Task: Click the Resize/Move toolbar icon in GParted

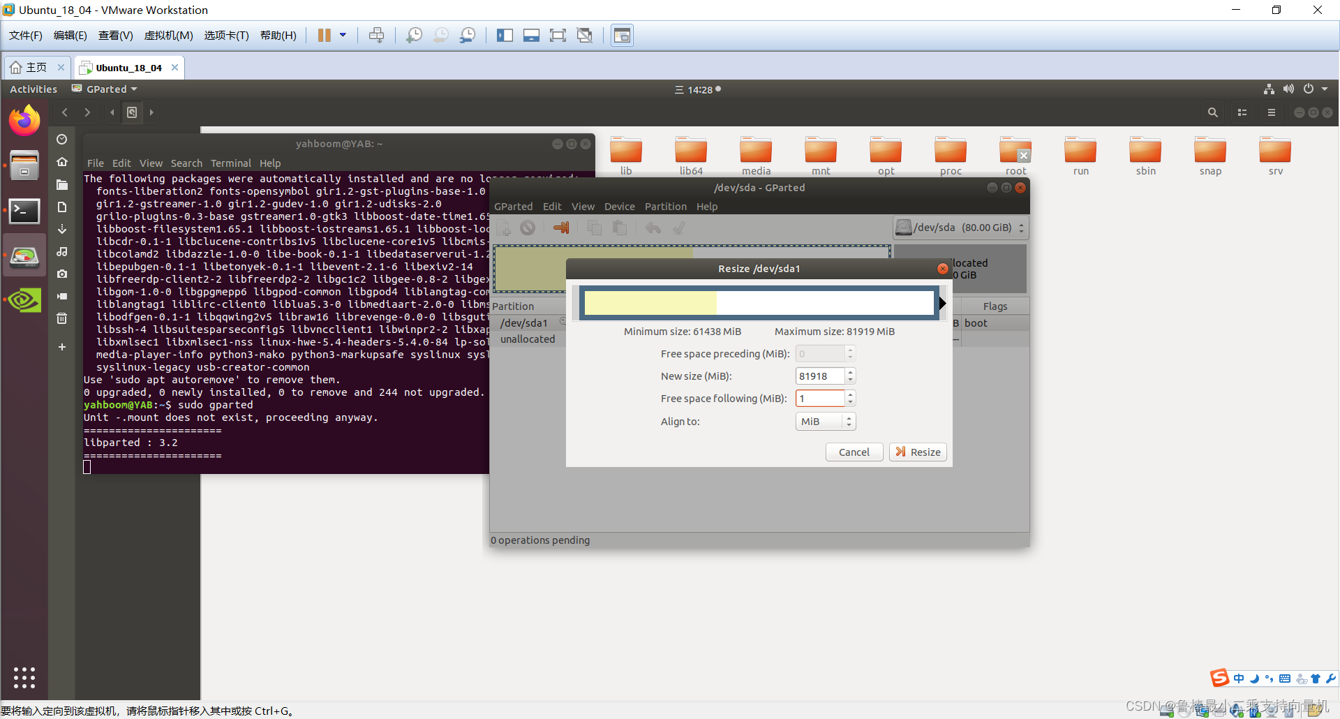Action: click(x=561, y=228)
